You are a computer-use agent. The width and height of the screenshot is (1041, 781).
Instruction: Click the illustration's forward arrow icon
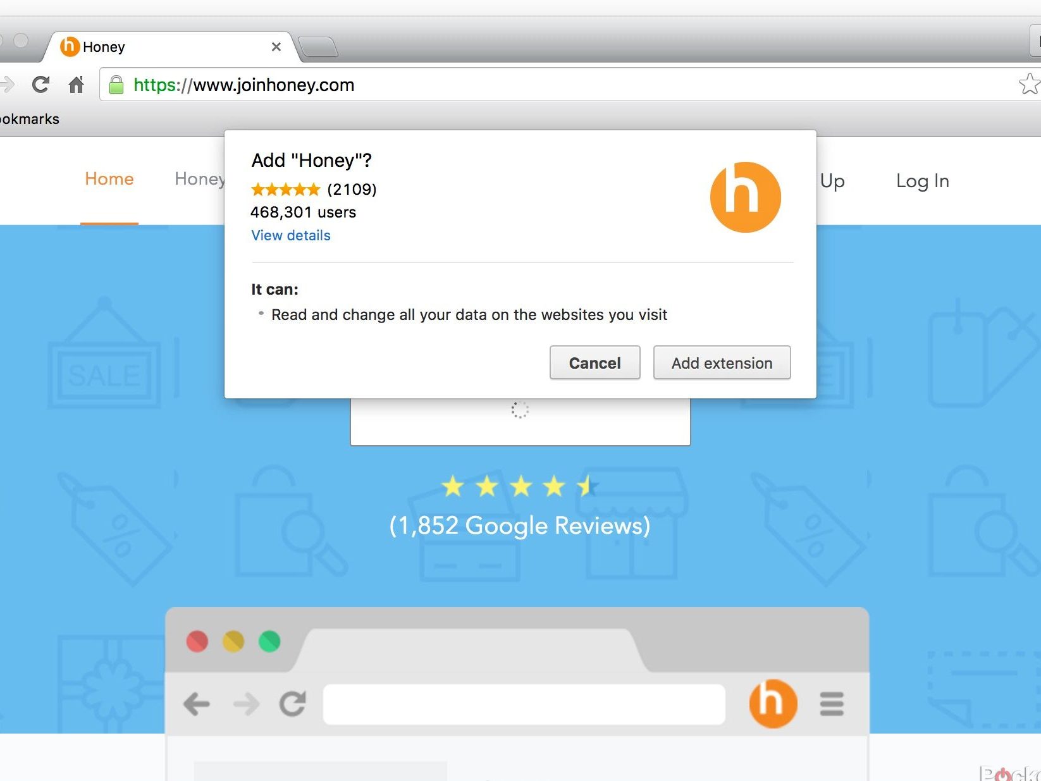[x=246, y=704]
